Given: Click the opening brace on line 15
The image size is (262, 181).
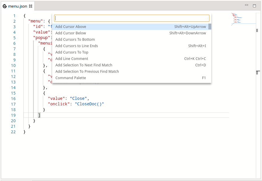Looking at the screenshot, I should [44, 93].
